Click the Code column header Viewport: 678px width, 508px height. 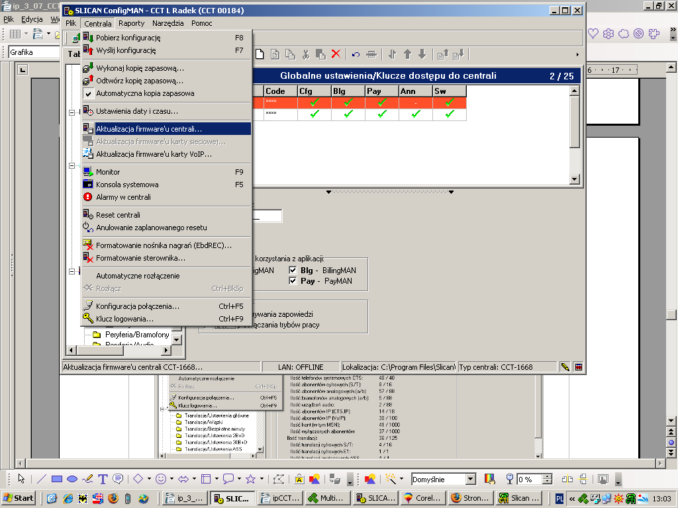click(x=281, y=91)
